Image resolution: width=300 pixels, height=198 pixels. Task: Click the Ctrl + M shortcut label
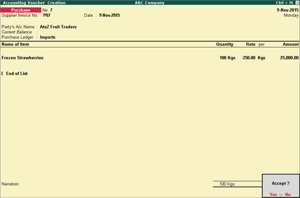(x=284, y=3)
